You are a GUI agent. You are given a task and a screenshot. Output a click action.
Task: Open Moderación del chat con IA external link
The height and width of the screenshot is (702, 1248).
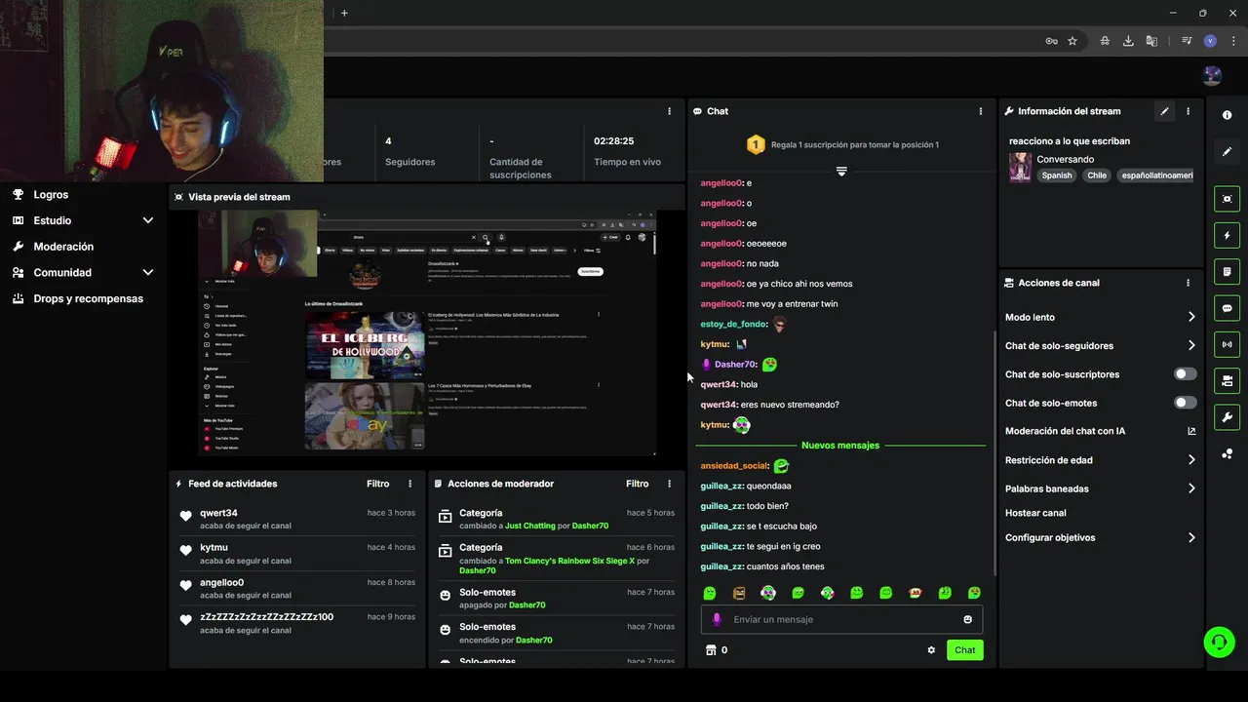tap(1191, 431)
